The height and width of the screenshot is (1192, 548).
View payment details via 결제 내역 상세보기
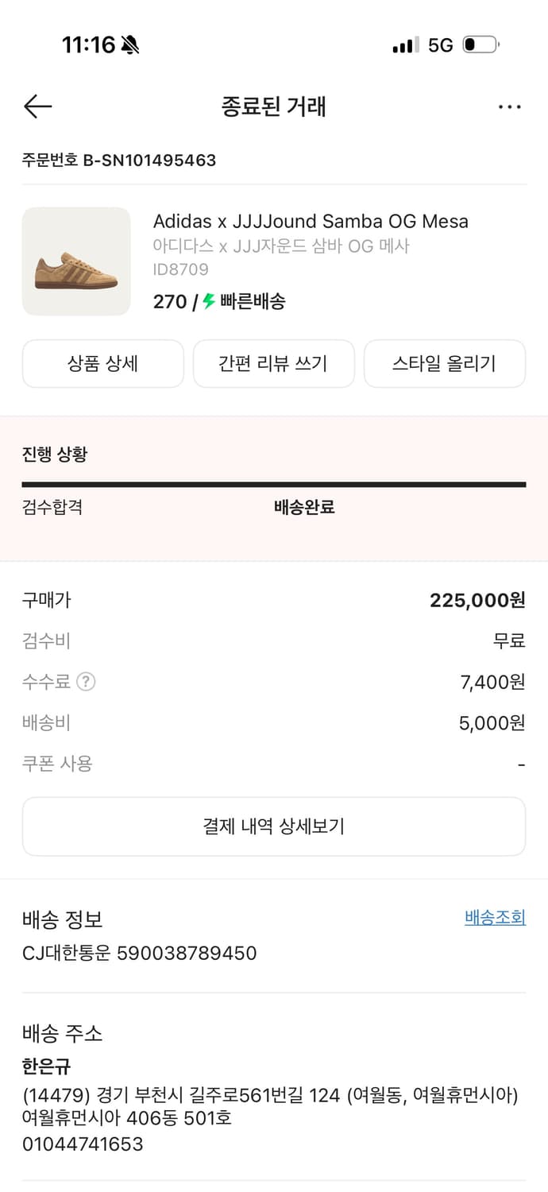[274, 826]
